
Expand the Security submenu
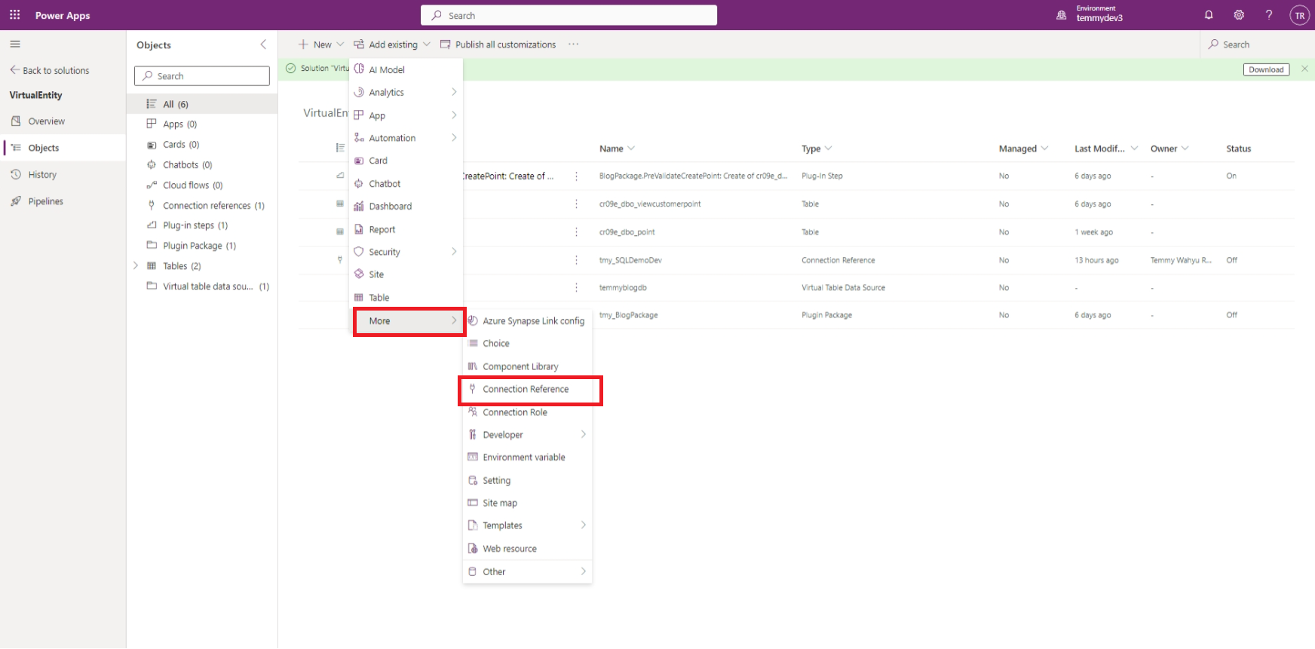click(x=406, y=252)
